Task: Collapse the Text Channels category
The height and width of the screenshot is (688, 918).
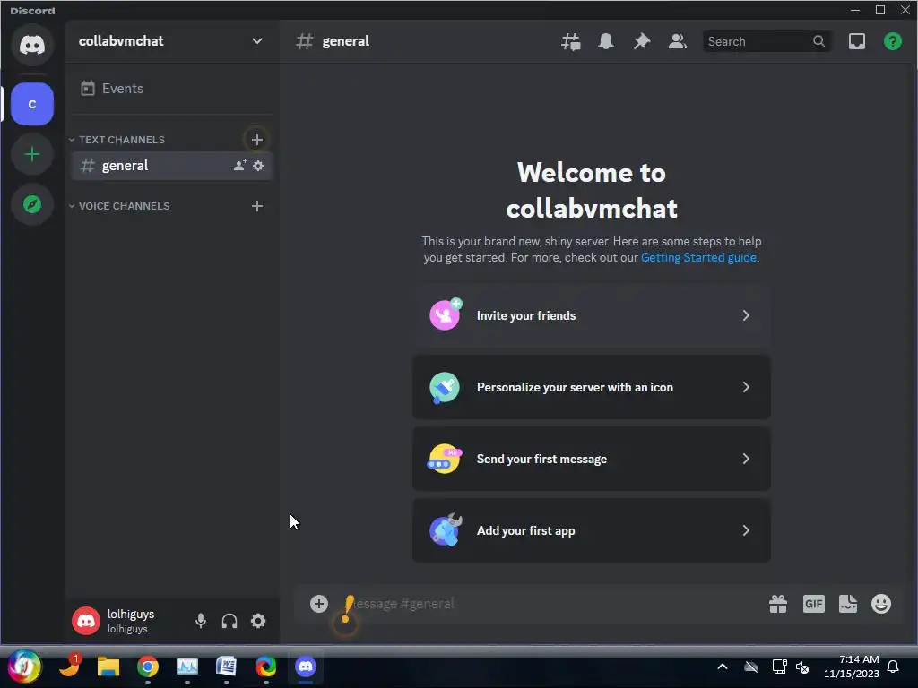Action: click(x=117, y=140)
